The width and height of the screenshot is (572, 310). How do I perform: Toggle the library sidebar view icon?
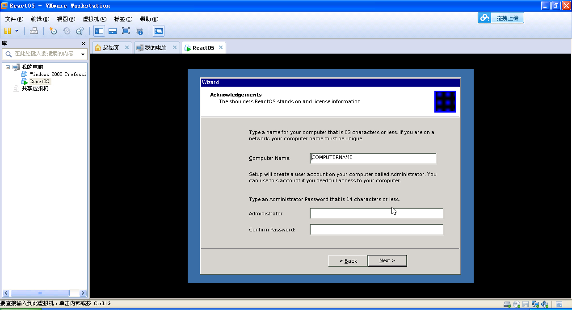99,31
